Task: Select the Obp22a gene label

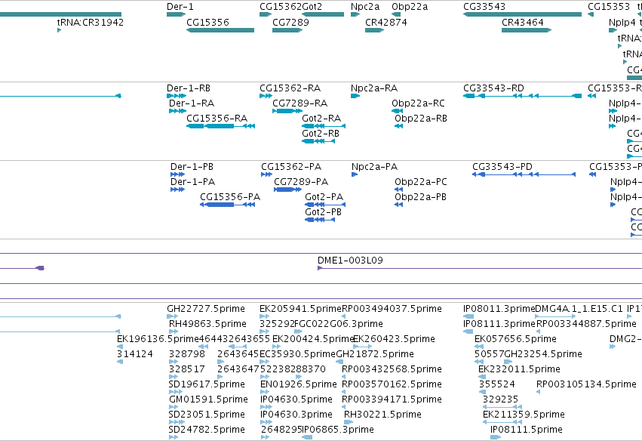Action: pos(410,7)
